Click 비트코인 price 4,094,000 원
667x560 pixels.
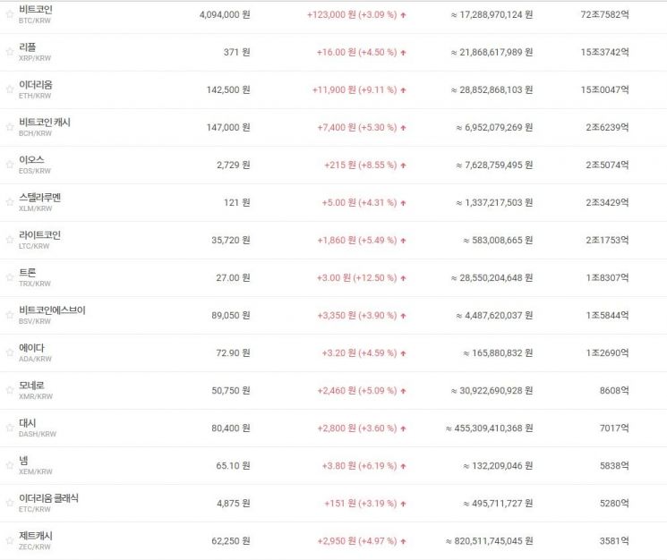coord(225,15)
